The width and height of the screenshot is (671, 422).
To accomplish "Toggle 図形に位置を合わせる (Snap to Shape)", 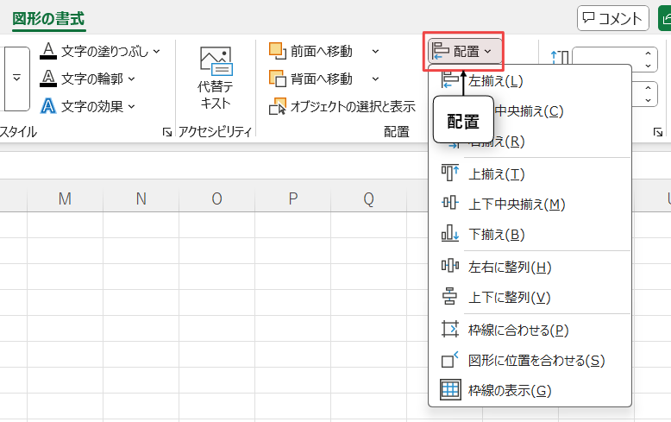I will pos(535,360).
